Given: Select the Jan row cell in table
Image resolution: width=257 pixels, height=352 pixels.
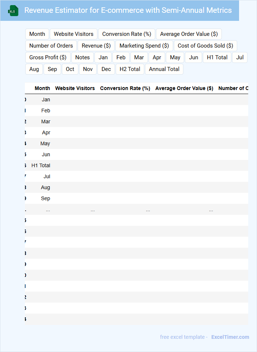Looking at the screenshot, I should (46, 100).
